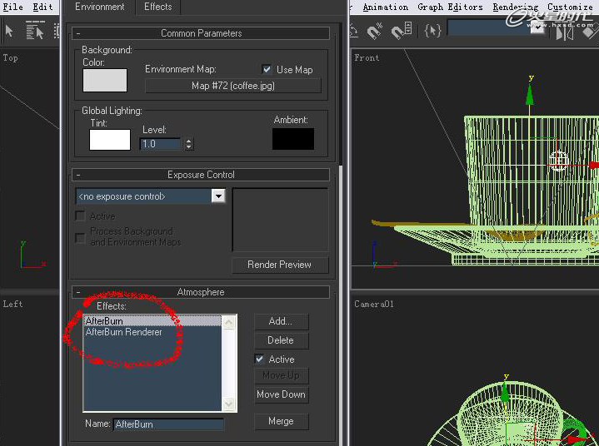Click the Camera01 viewport label
This screenshot has height=446, width=599.
tap(373, 304)
